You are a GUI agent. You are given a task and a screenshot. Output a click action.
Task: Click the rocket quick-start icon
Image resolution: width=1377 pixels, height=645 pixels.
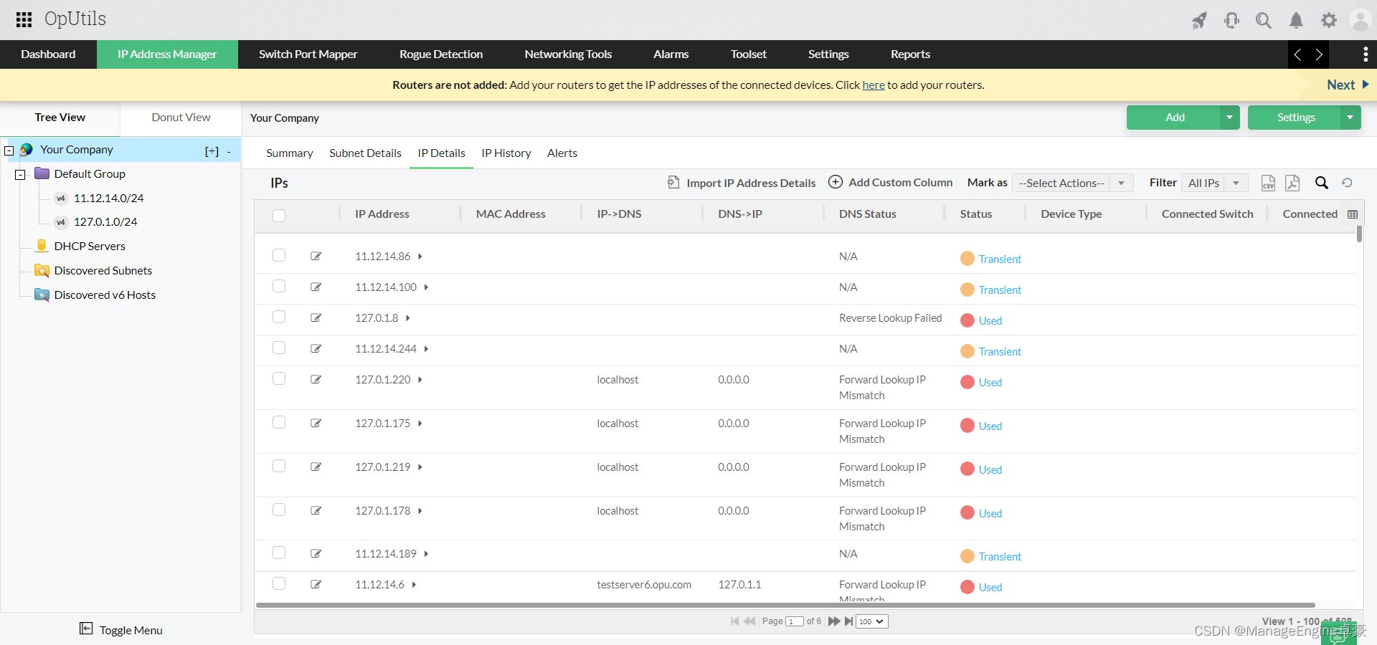tap(1199, 20)
